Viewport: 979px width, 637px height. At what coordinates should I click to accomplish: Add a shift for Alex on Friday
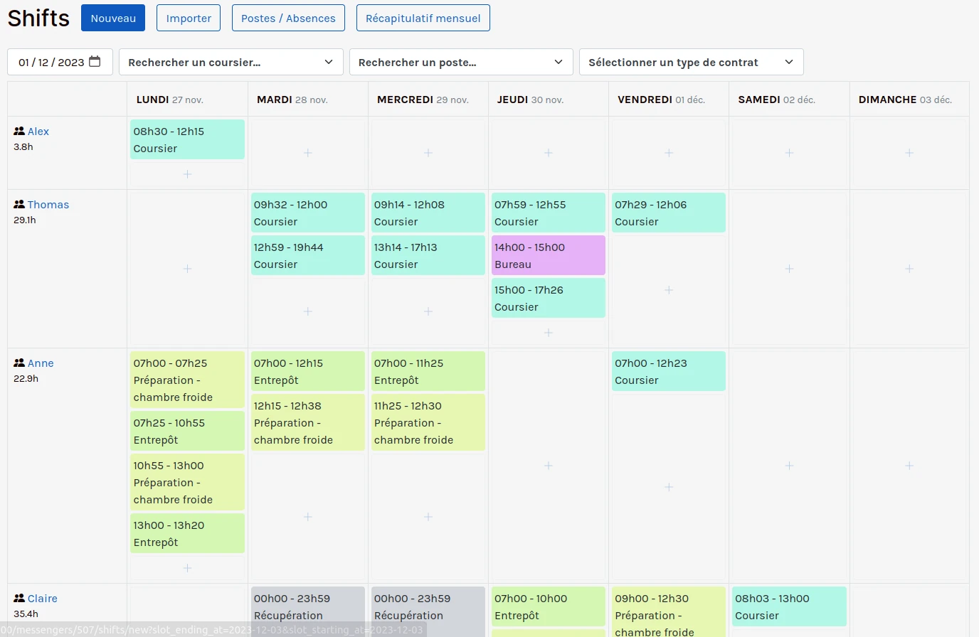coord(669,153)
